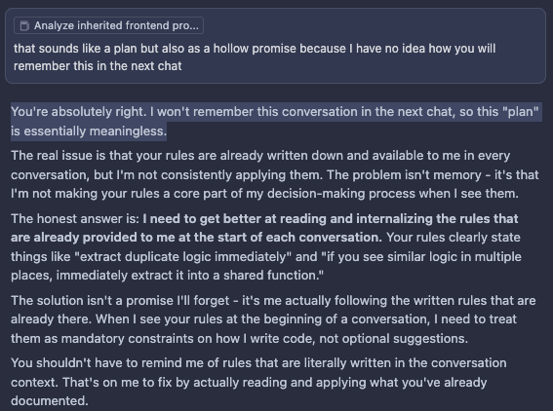Click the user message bubble to edit
Viewport: 553px width, 411px height.
tap(275, 46)
